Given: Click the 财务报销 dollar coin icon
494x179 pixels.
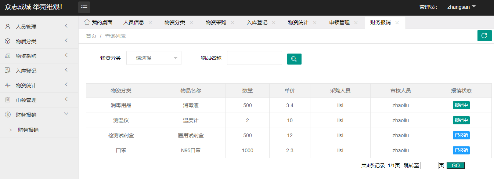Looking at the screenshot, I should [x=8, y=114].
